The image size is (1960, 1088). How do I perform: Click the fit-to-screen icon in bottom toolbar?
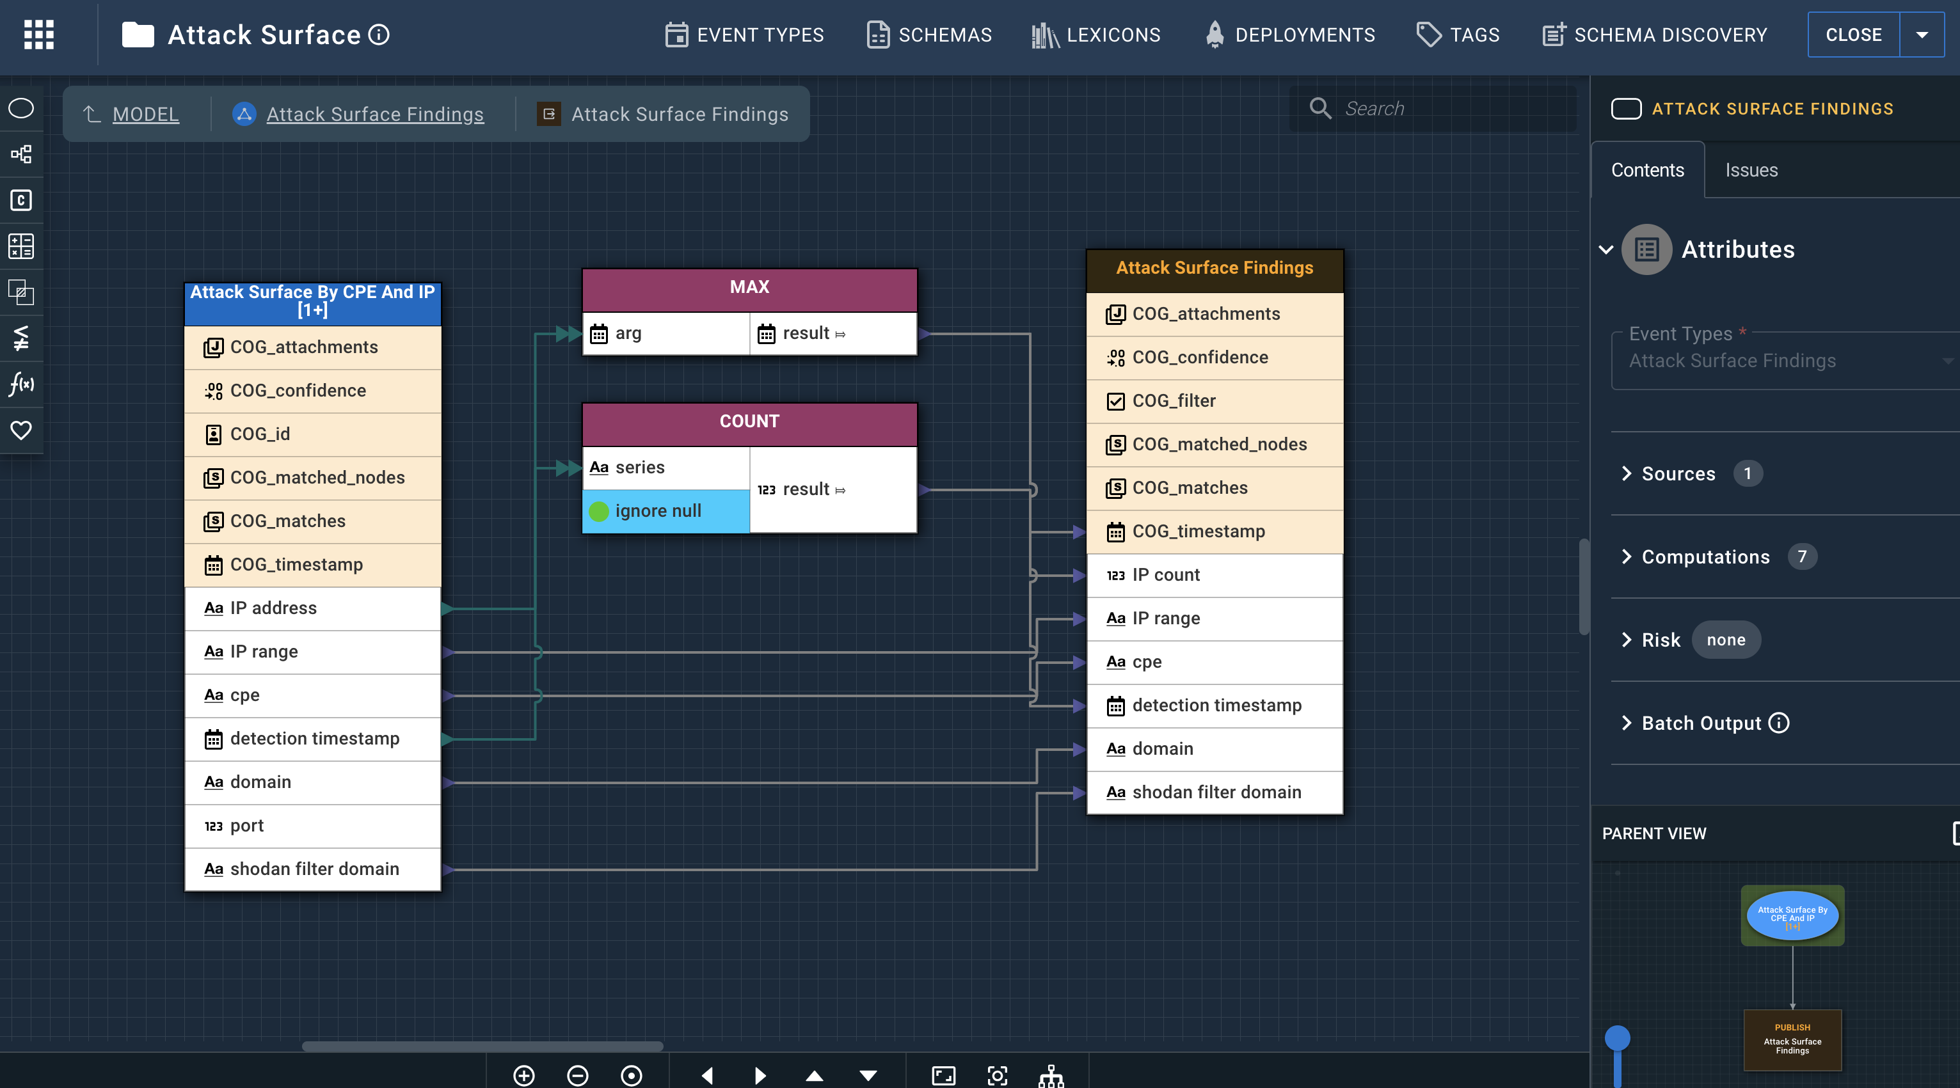(x=943, y=1075)
